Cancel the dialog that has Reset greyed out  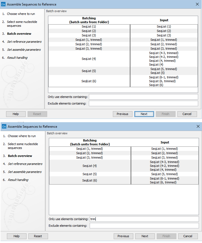(x=187, y=114)
